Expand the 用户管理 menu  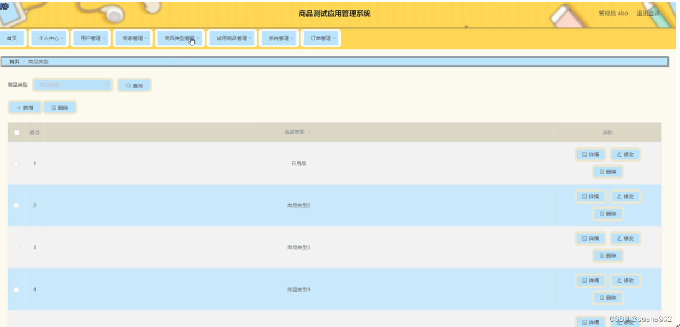point(91,38)
